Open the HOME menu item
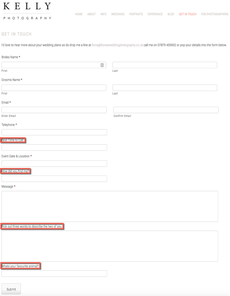The height and width of the screenshot is (296, 230). tap(79, 14)
